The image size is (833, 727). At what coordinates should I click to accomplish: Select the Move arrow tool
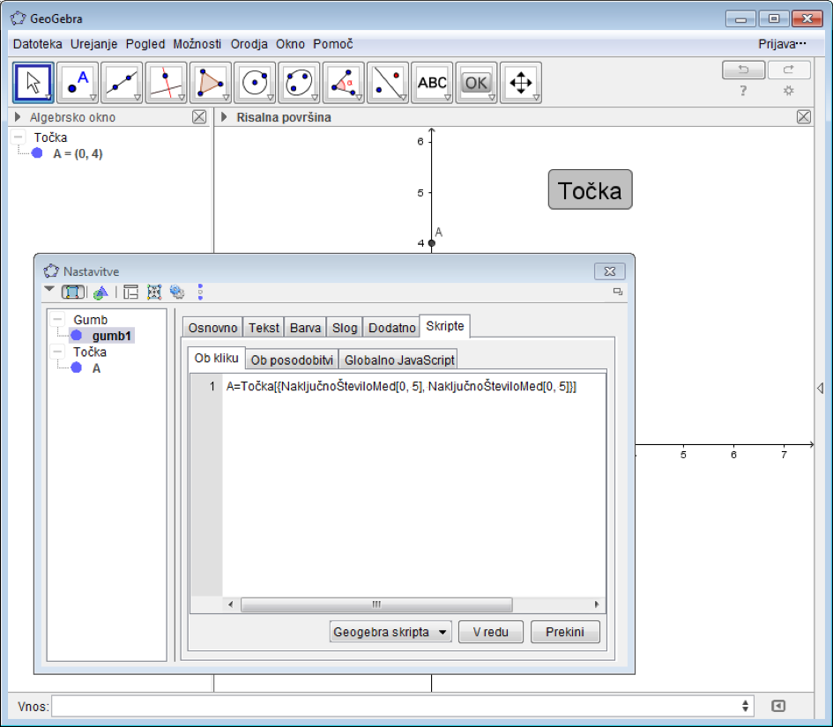coord(33,83)
